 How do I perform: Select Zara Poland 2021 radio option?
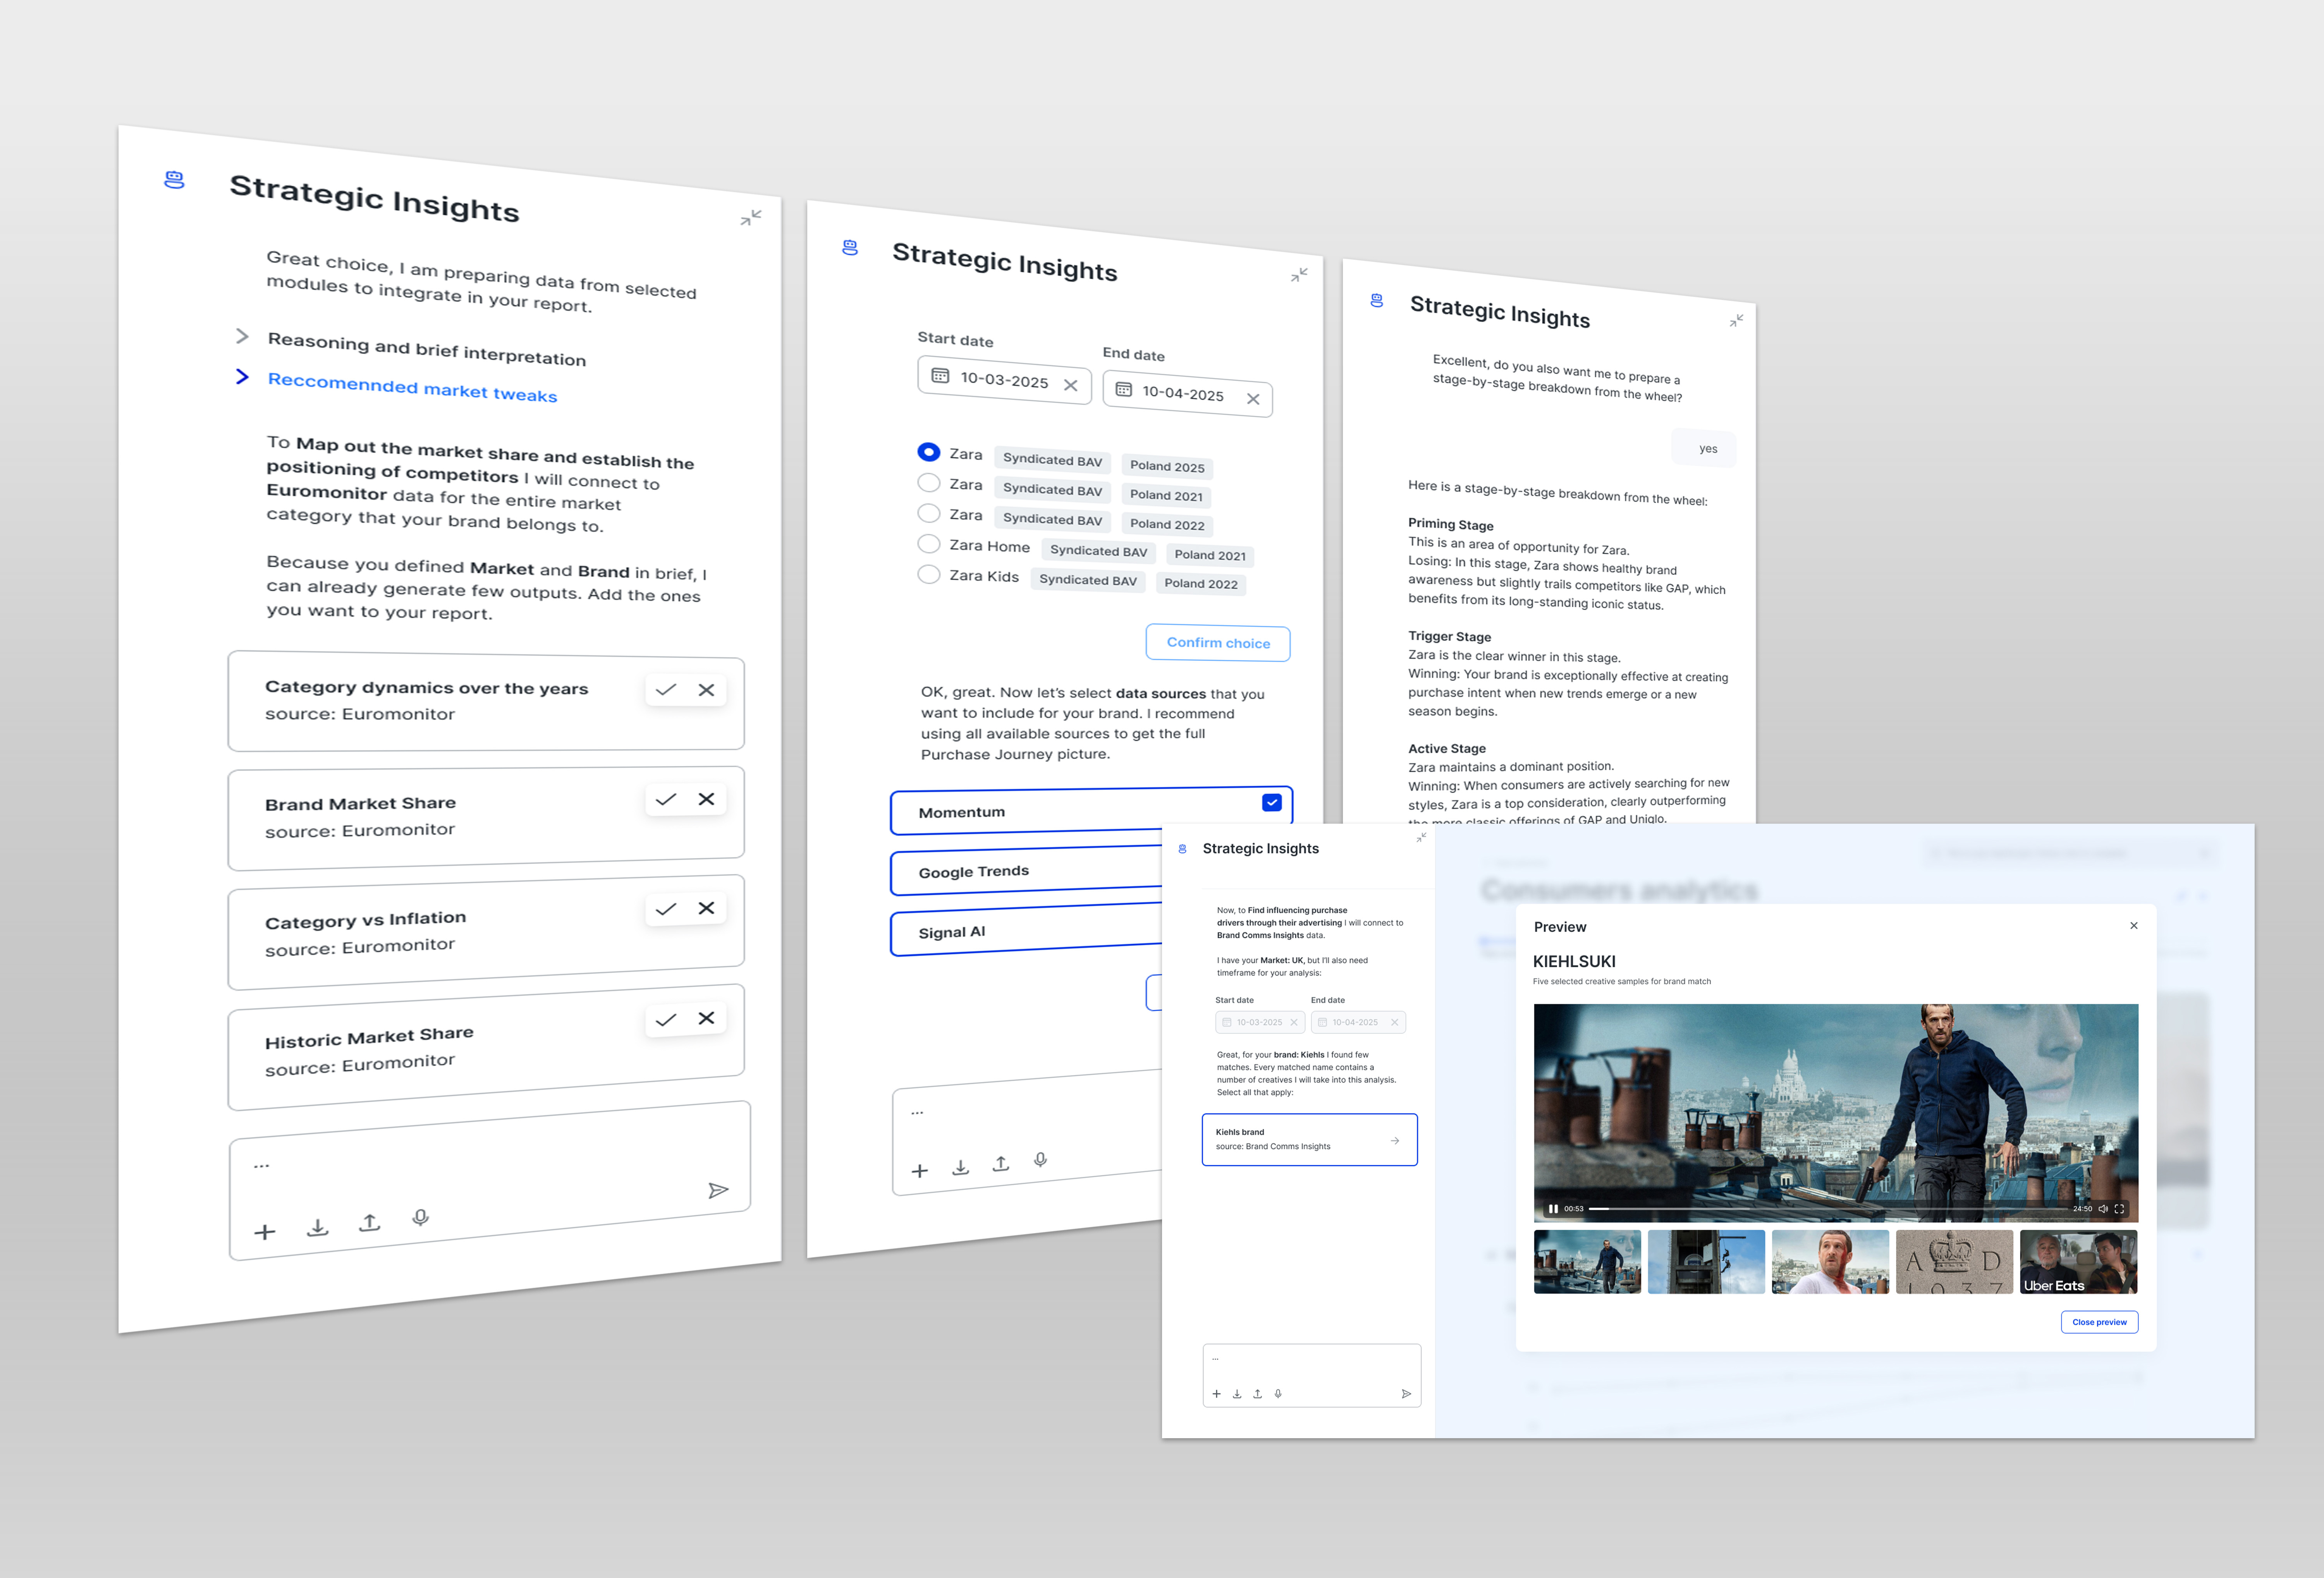tap(929, 483)
